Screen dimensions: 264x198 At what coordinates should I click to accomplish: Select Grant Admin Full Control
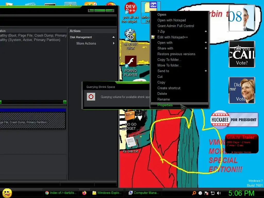(x=179, y=26)
